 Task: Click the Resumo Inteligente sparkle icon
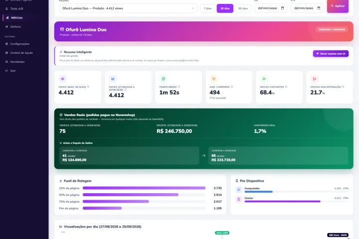(61, 52)
